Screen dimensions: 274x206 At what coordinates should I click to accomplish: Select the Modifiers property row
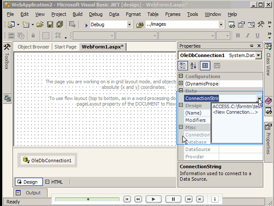click(x=197, y=120)
